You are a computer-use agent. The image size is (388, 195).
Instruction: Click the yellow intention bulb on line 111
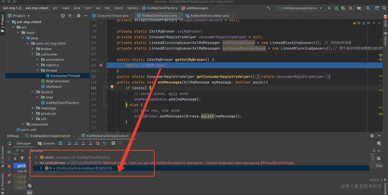pyautogui.click(x=112, y=87)
